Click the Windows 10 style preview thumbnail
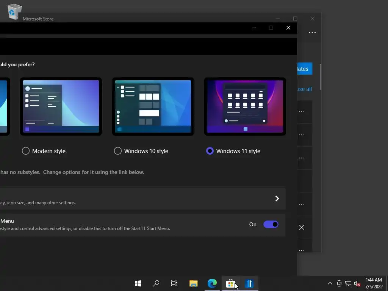 click(153, 106)
